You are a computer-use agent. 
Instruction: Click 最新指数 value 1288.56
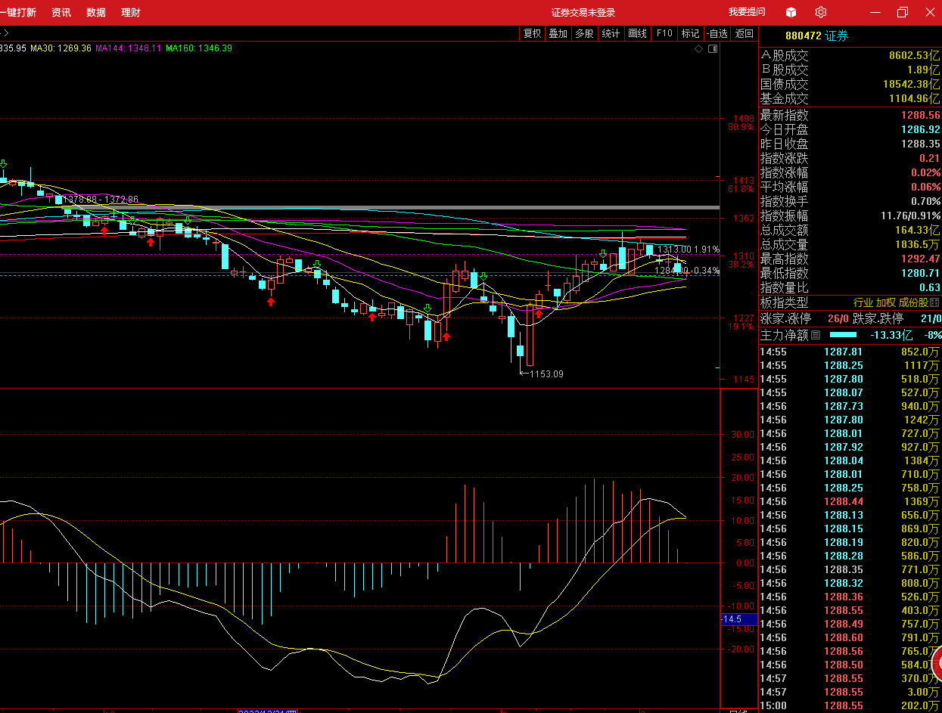click(920, 115)
